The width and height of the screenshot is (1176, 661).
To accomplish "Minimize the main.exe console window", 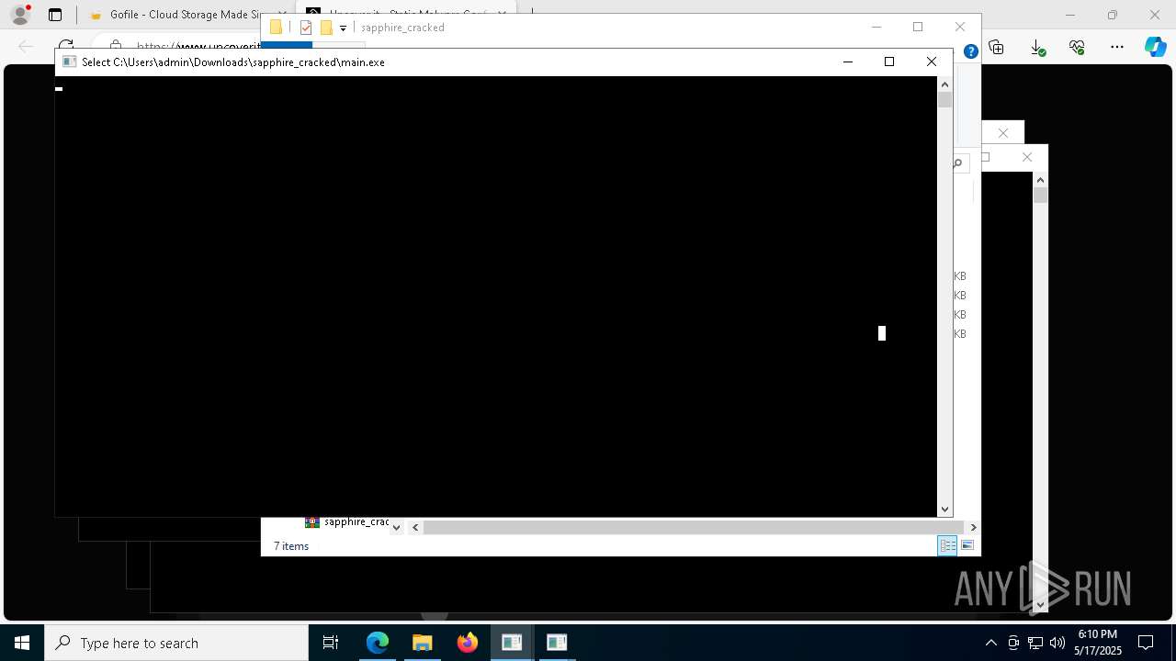I will (x=847, y=62).
